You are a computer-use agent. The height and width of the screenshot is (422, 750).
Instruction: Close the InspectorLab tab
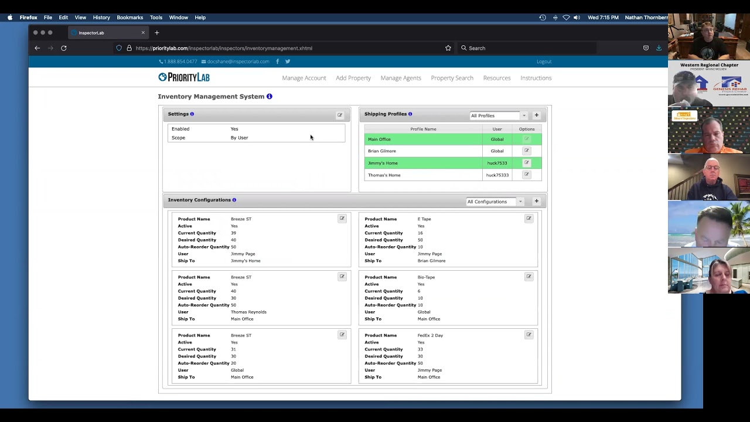143,33
